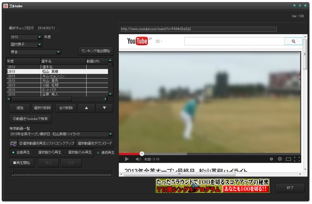
Task: Click the playback position slider handle
Action: coord(12,171)
